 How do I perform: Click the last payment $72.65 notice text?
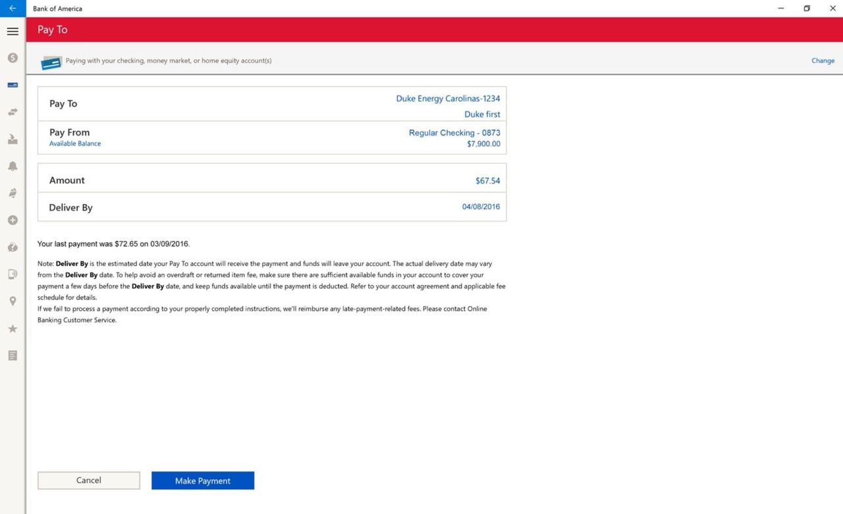[x=113, y=244]
